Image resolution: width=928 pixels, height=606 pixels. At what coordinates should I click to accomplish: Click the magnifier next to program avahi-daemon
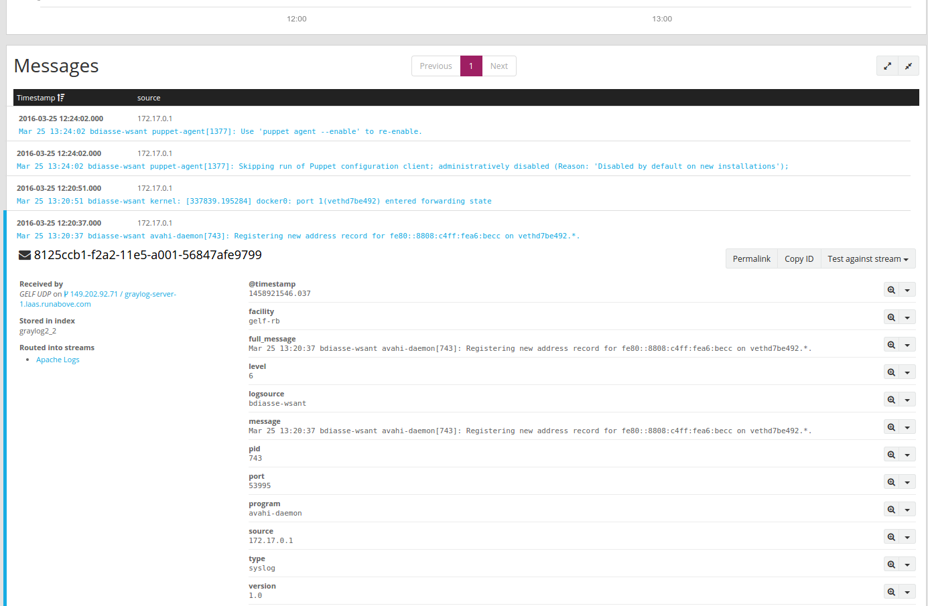tap(890, 509)
